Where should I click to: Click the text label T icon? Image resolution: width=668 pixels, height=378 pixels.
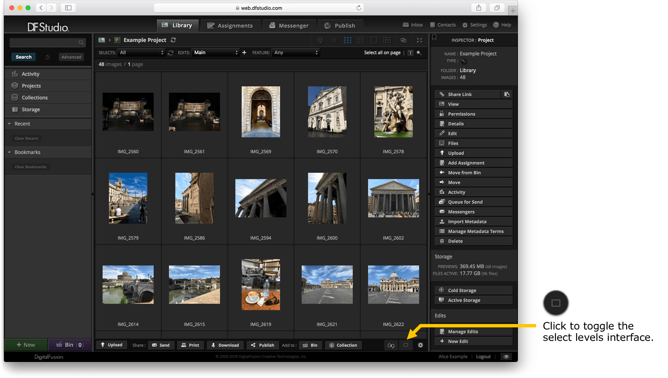(411, 53)
